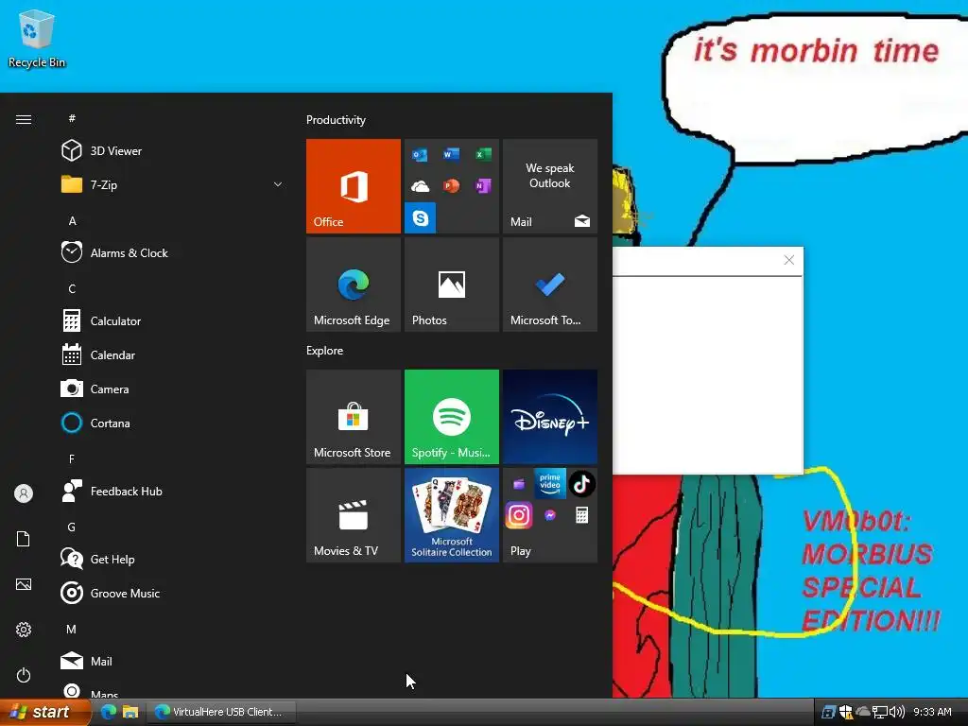The image size is (968, 726).
Task: Open the calculator icon in Play tile
Action: click(x=581, y=515)
